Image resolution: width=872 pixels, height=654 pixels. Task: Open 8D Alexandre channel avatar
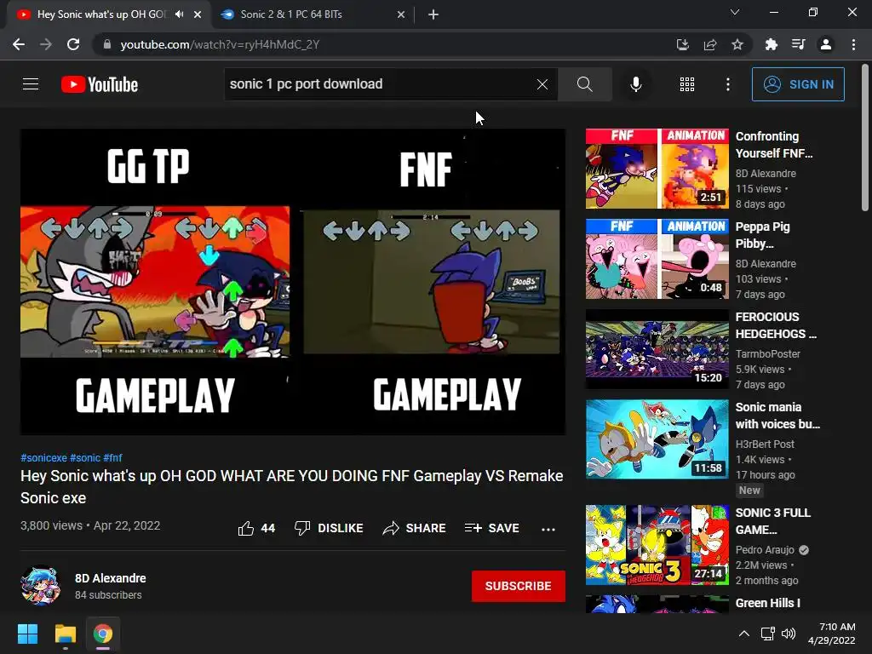point(40,586)
